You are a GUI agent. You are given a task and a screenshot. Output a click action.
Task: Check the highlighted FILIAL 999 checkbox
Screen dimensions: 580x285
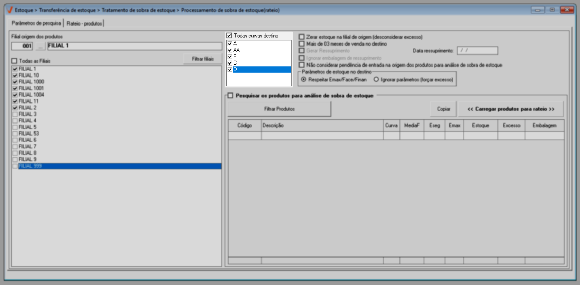tap(15, 166)
